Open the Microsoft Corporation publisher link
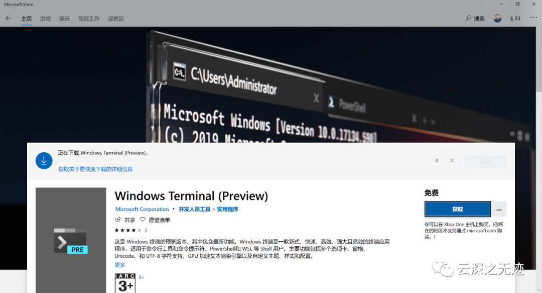 coord(142,209)
